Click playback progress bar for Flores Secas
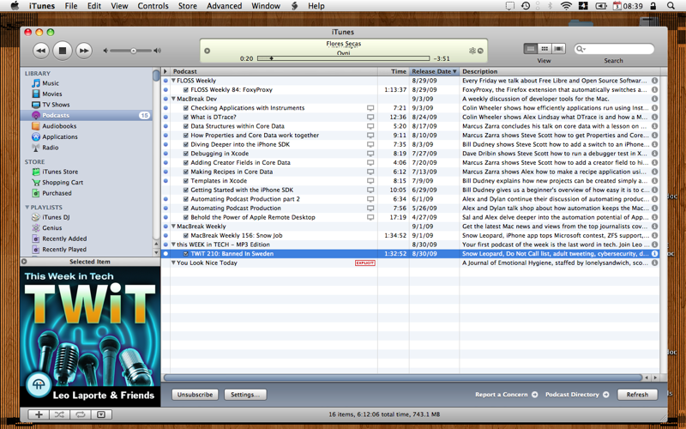 tap(344, 58)
